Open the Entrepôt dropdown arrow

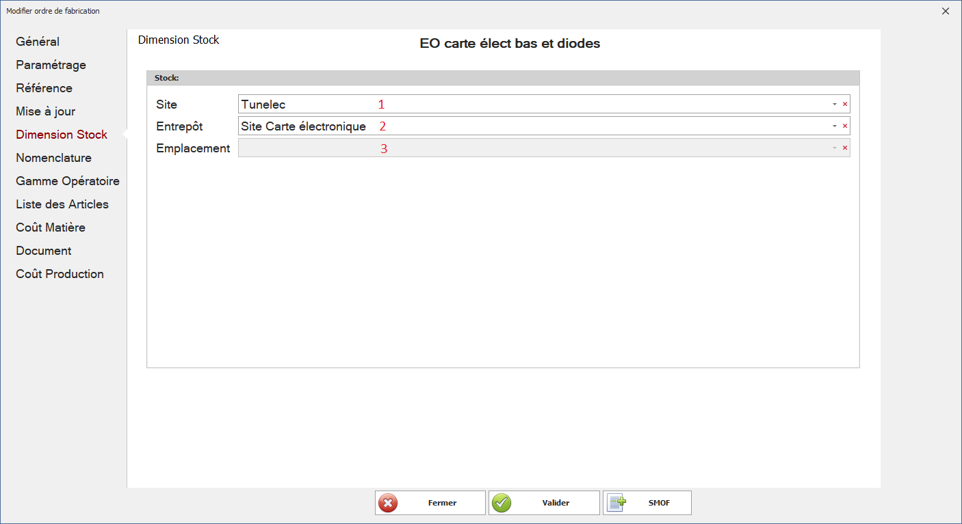click(834, 126)
